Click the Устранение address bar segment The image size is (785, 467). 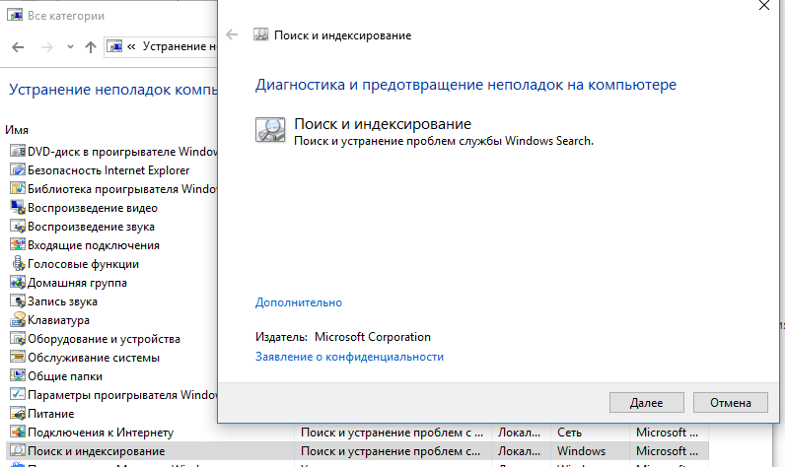[x=178, y=46]
